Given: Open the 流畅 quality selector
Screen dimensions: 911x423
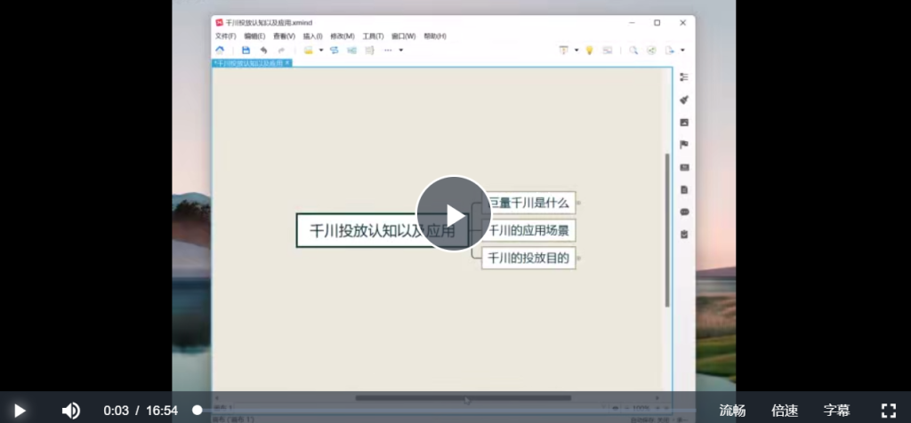Looking at the screenshot, I should tap(732, 411).
